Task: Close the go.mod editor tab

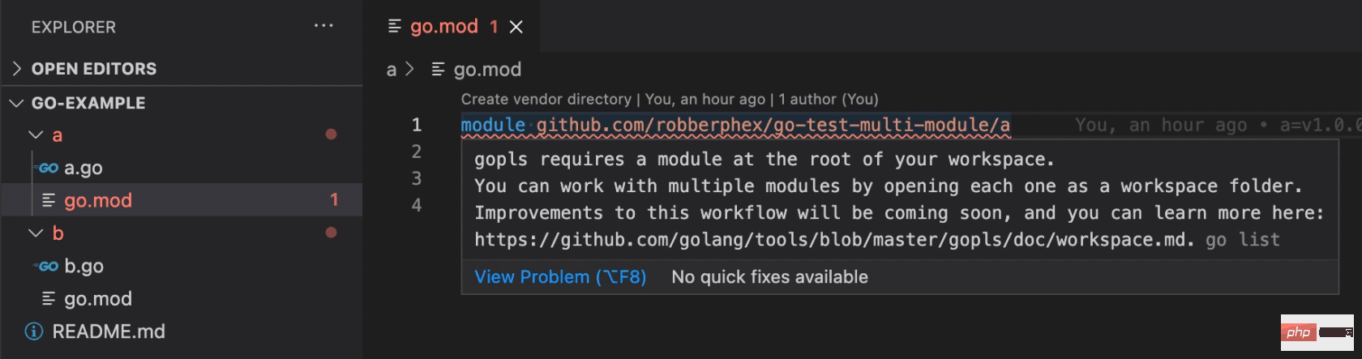Action: (x=516, y=27)
